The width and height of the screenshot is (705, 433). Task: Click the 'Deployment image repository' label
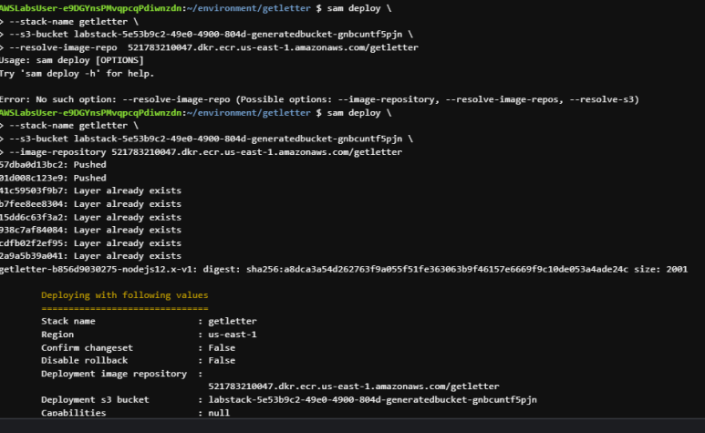click(x=114, y=374)
